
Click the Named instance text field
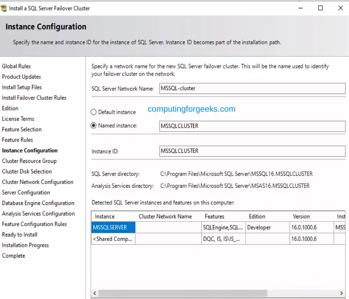click(x=252, y=126)
